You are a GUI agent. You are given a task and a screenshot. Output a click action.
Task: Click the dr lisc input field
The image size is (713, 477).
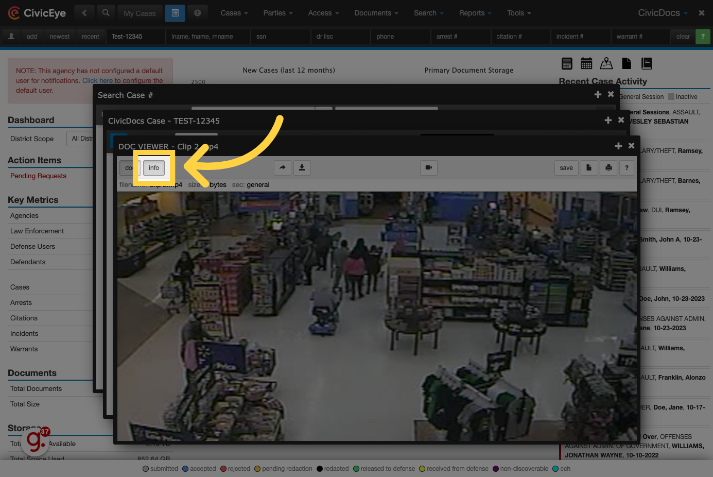click(x=341, y=37)
